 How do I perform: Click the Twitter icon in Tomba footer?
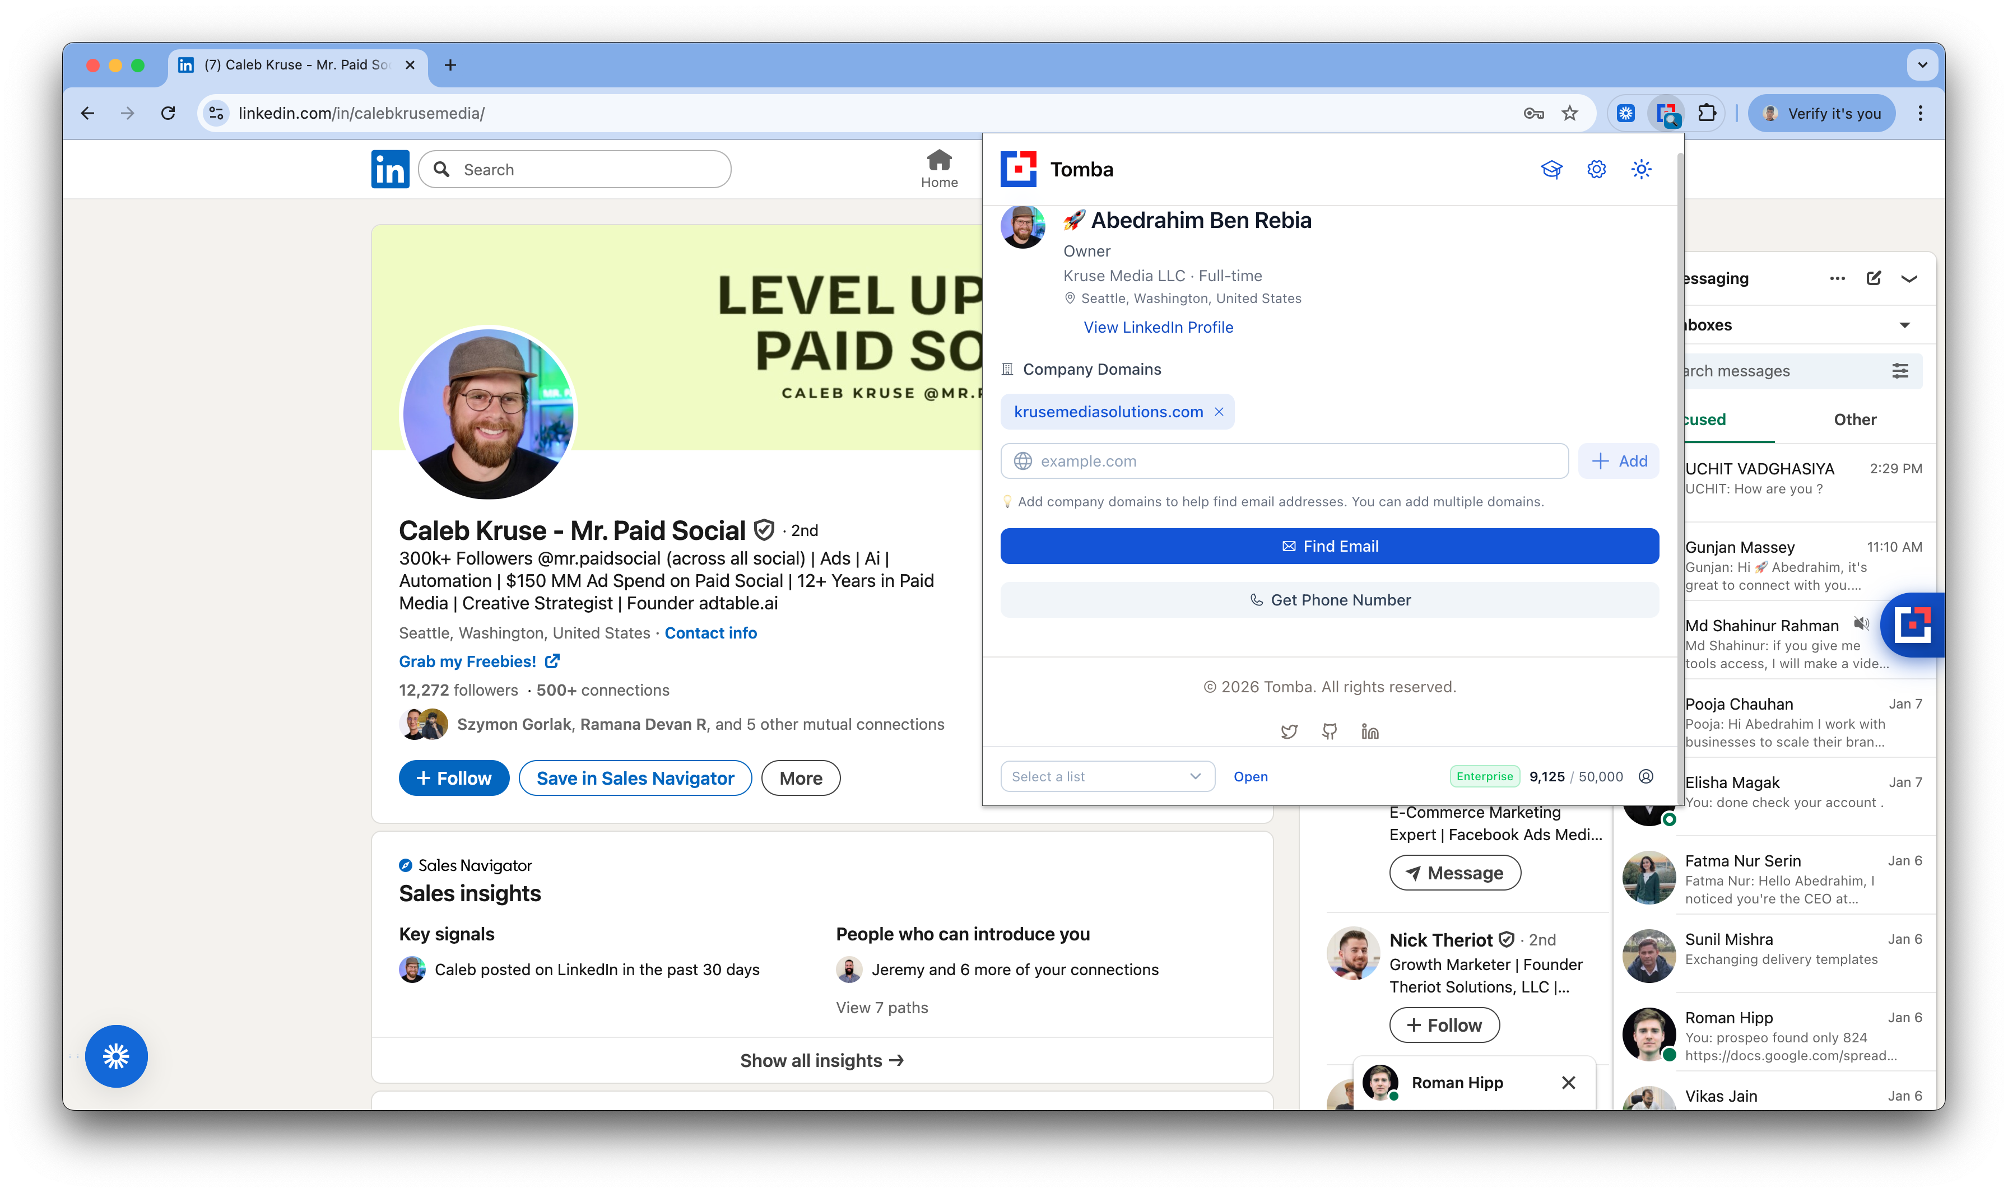[x=1289, y=731]
